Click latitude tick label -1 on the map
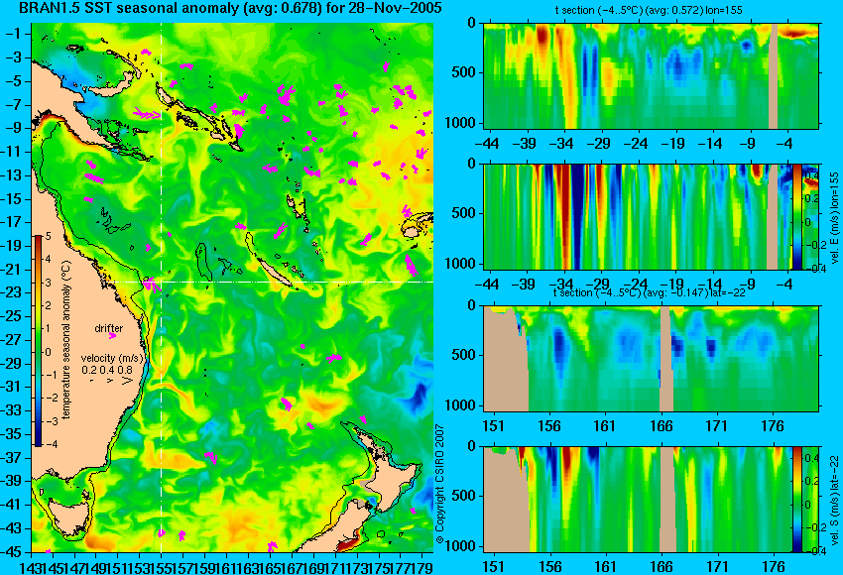 [x=16, y=34]
